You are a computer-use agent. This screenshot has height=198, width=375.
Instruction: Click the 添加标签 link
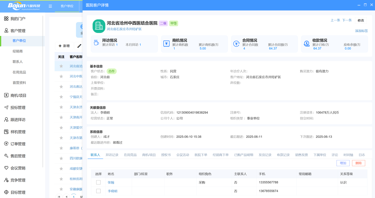point(362,31)
